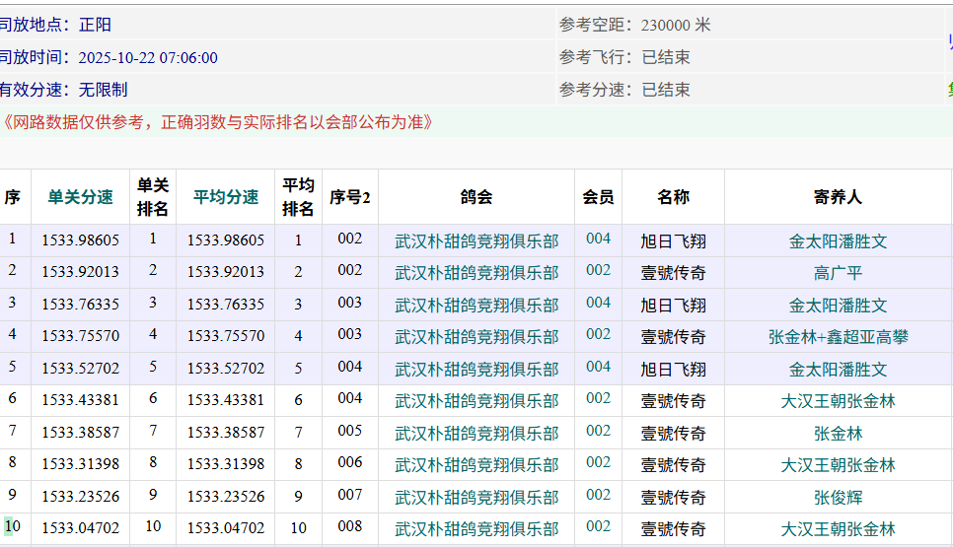953x547 pixels.
Task: Open club 武汉朴甜鸽竞翔俱乐部 in row 10
Action: [476, 529]
